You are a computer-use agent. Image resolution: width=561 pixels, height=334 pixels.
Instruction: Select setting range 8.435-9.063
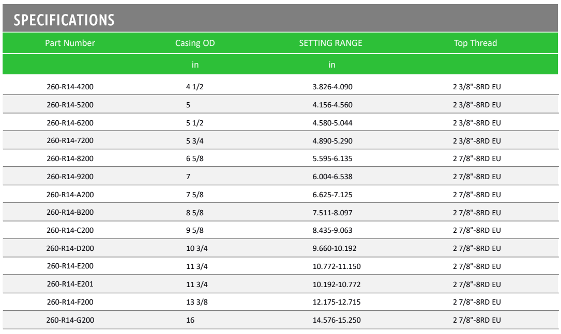point(332,230)
